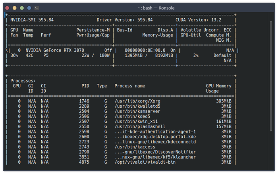Click the 'Persistence-M' column header
The height and width of the screenshot is (174, 278).
pyautogui.click(x=93, y=30)
